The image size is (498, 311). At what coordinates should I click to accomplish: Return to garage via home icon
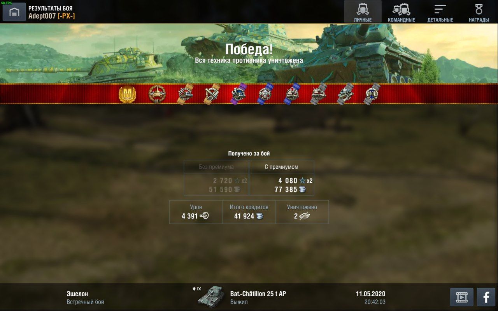[x=14, y=12]
